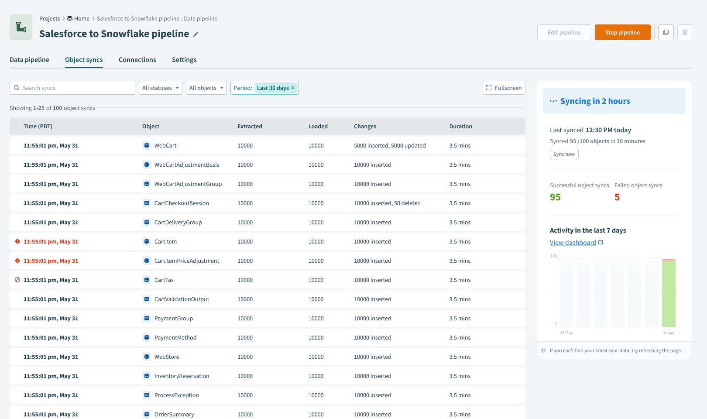Click the object icon next to WebCartAdjustmentBasis
Image resolution: width=707 pixels, height=419 pixels.
[147, 165]
